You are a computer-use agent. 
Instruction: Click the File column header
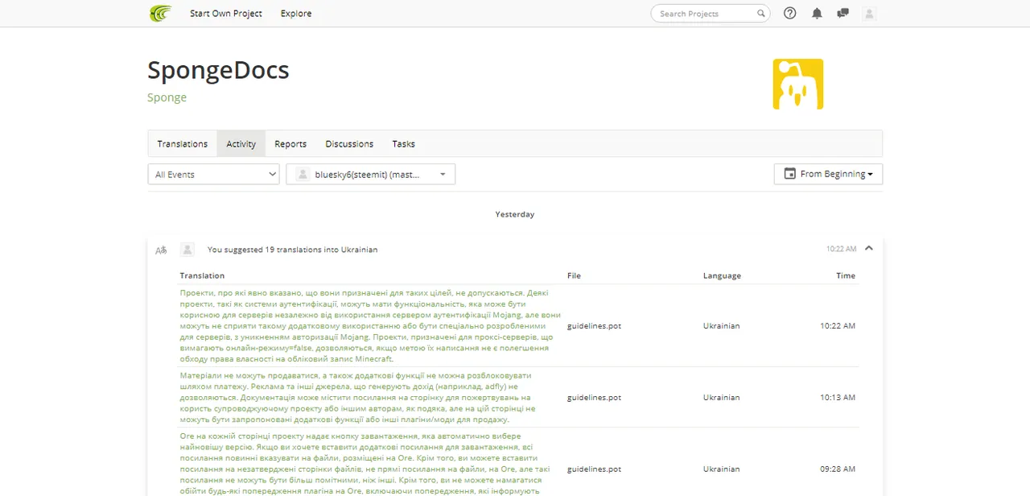click(574, 275)
